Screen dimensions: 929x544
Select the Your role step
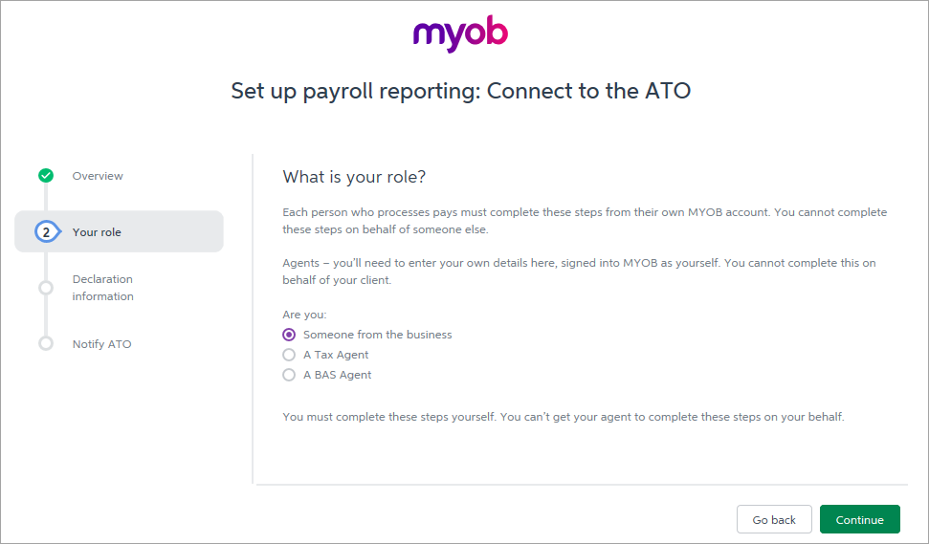tap(119, 231)
